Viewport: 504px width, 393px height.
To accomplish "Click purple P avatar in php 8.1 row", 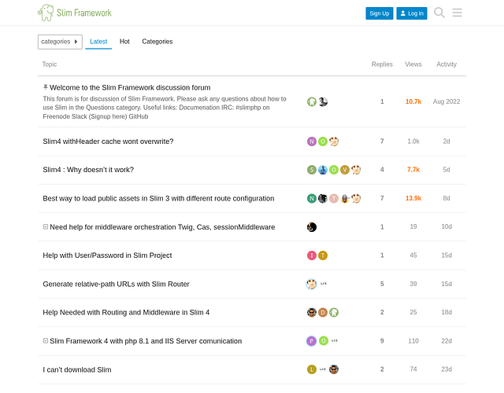I will coord(312,340).
